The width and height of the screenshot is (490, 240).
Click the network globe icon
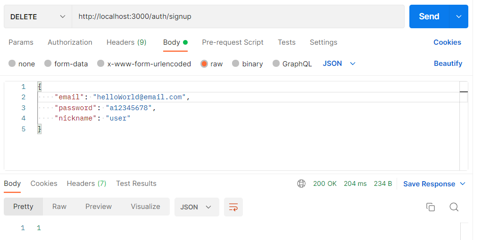tap(301, 184)
